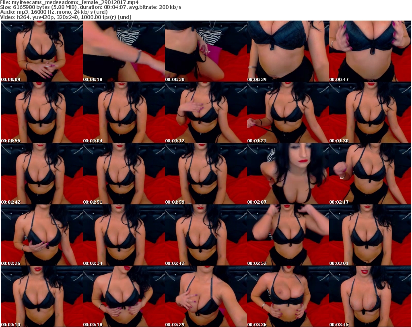Choose the frame stamped 00:03:10
Screen dimensions: 412x327
[x=42, y=296]
